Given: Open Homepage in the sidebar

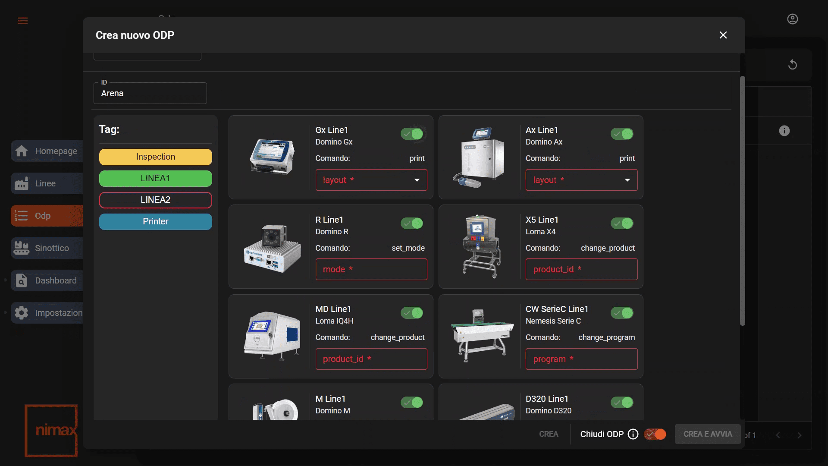Looking at the screenshot, I should coord(47,151).
